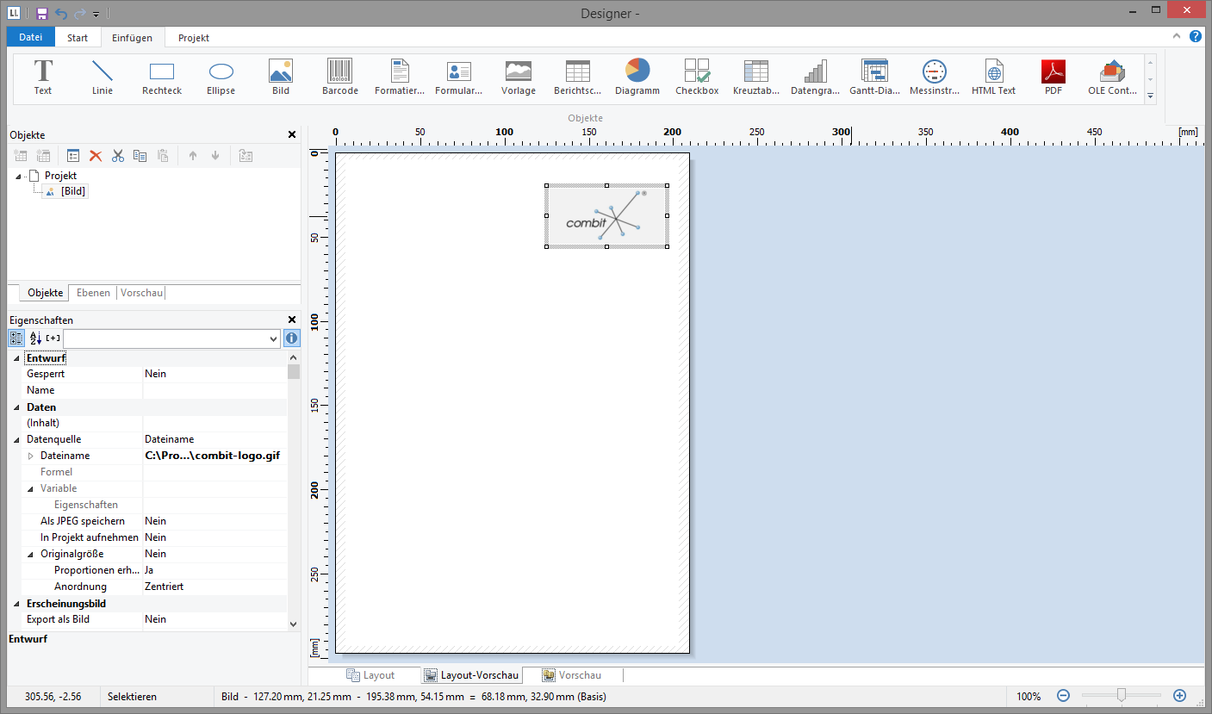This screenshot has width=1212, height=714.
Task: Insert an HTML Text object
Action: point(993,77)
